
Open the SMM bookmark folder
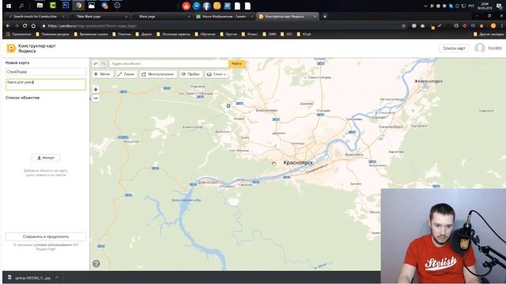point(270,34)
